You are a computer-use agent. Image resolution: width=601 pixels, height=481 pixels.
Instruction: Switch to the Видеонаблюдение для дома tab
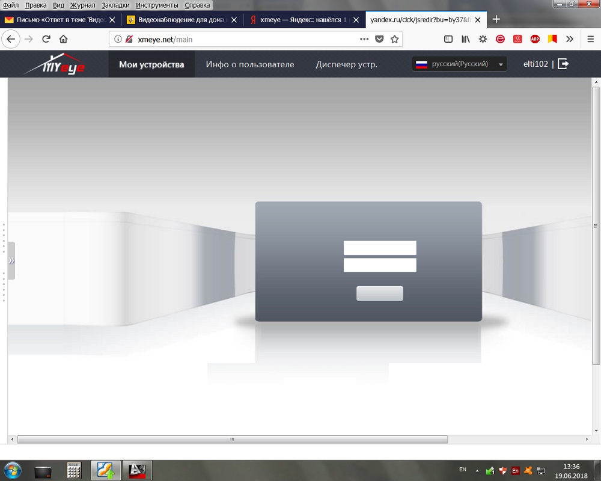point(177,19)
